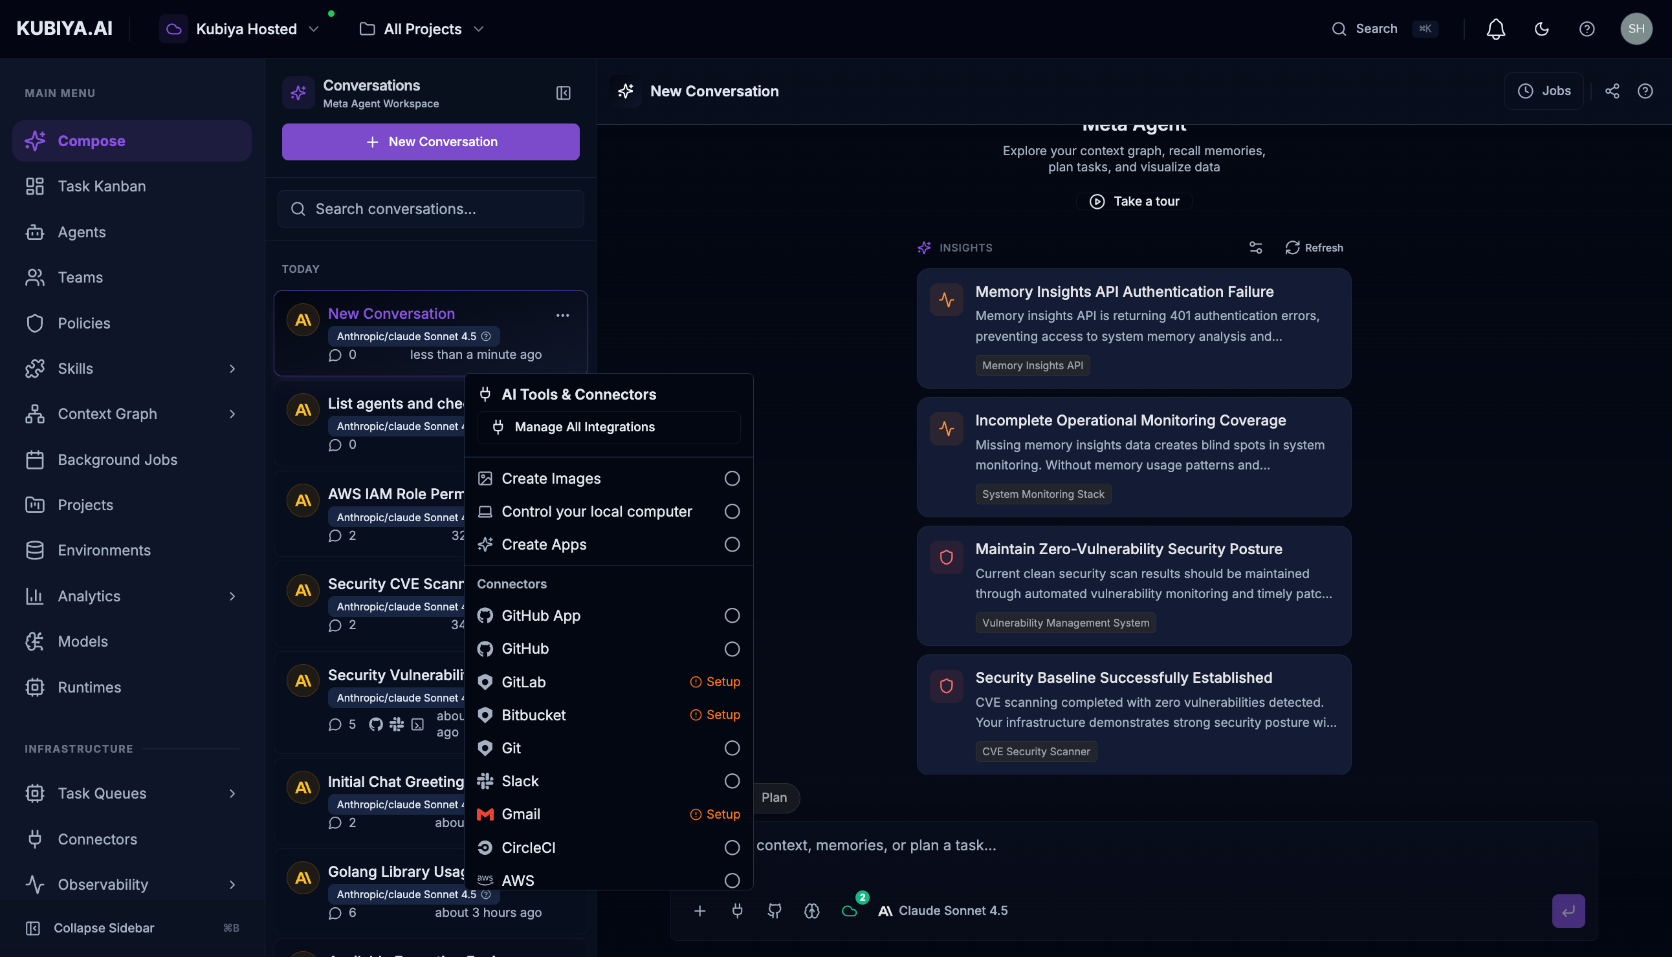The image size is (1672, 957).
Task: Toggle the GitHub App connector on
Action: pyautogui.click(x=731, y=615)
